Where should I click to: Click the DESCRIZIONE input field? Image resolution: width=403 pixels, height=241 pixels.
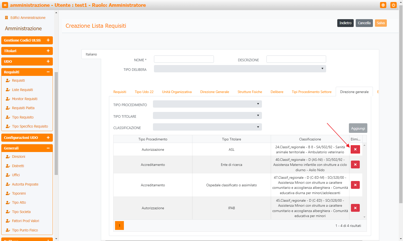pyautogui.click(x=296, y=59)
